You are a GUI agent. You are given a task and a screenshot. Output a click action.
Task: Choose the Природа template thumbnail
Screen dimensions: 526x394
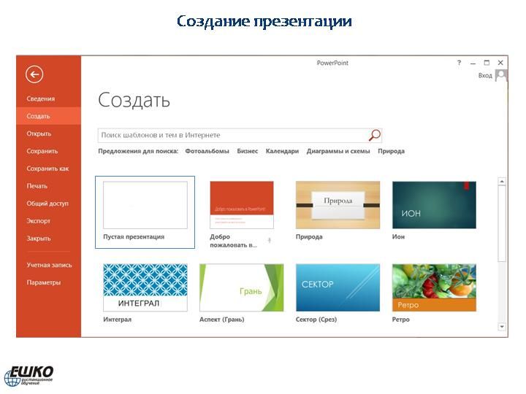(338, 205)
